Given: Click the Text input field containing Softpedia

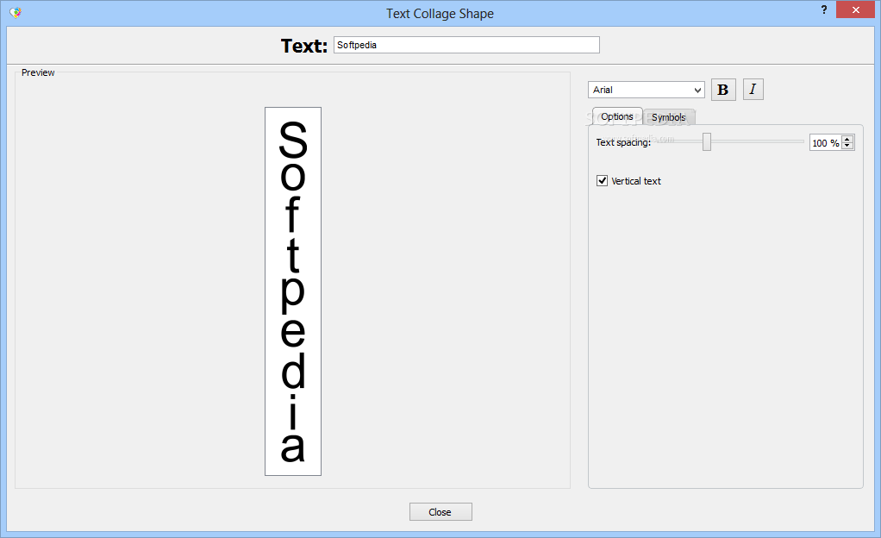Looking at the screenshot, I should [x=466, y=45].
